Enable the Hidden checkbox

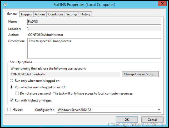click(9, 110)
